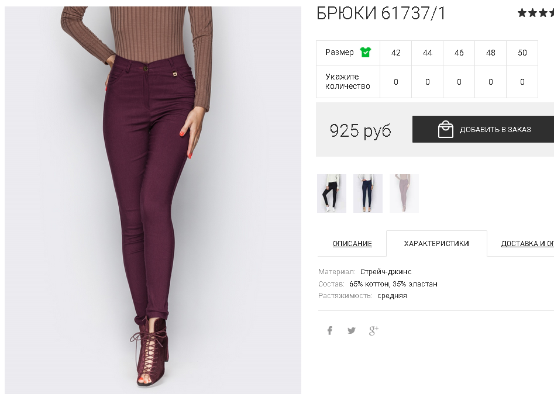Screen dimensions: 554x394
Task: Select the beige trousers thumbnail
Action: click(x=404, y=193)
